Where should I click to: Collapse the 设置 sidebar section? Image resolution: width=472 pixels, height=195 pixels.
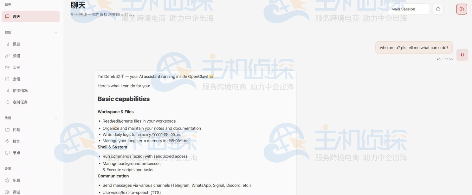click(x=56, y=169)
